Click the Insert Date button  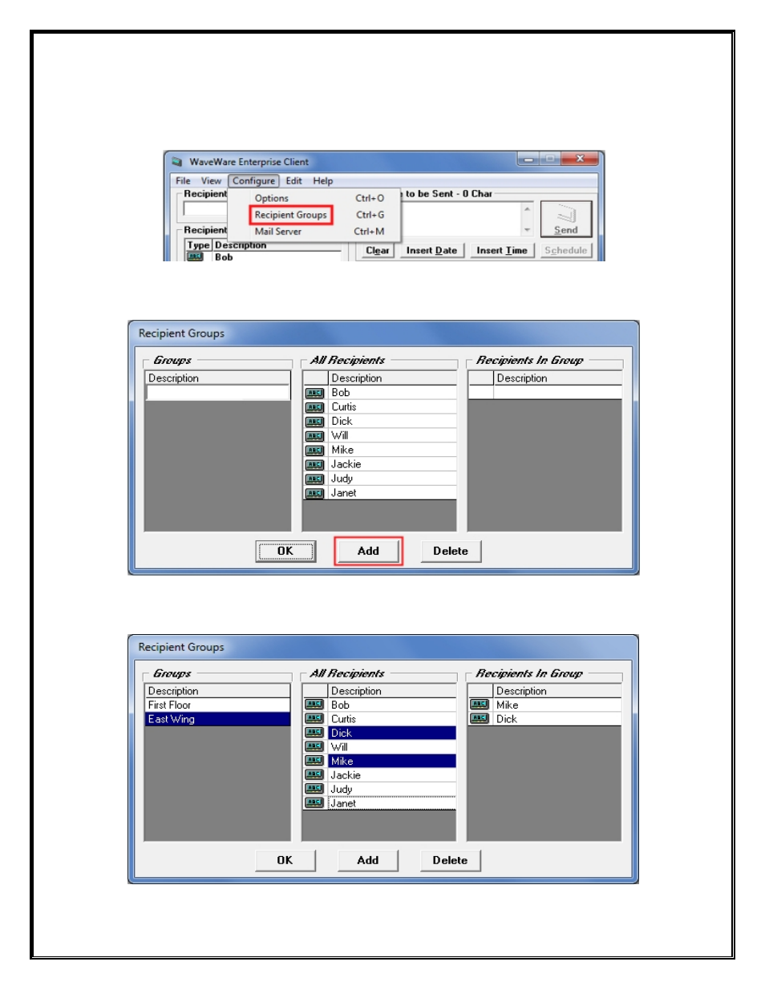point(431,251)
